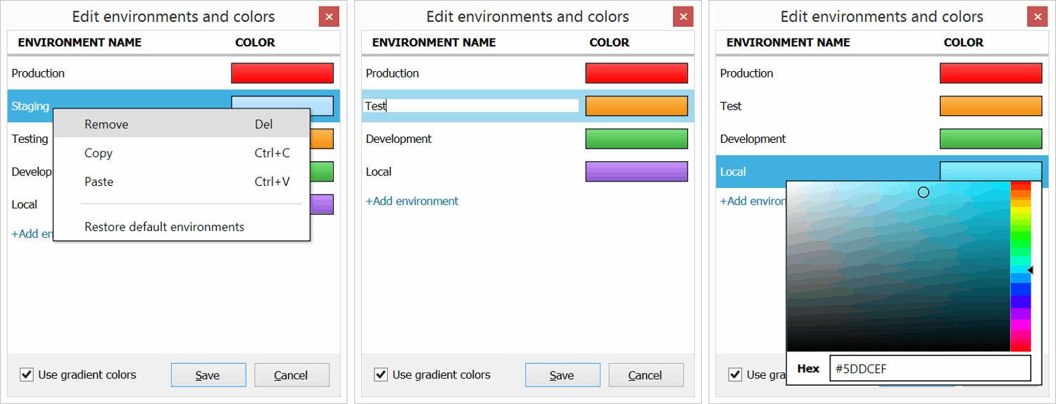Viewport: 1056px width, 404px height.
Task: Toggle the partially hidden gradient checkbox behind color picker
Action: point(735,375)
